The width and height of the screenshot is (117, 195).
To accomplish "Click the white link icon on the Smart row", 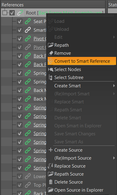I will coord(28,30).
